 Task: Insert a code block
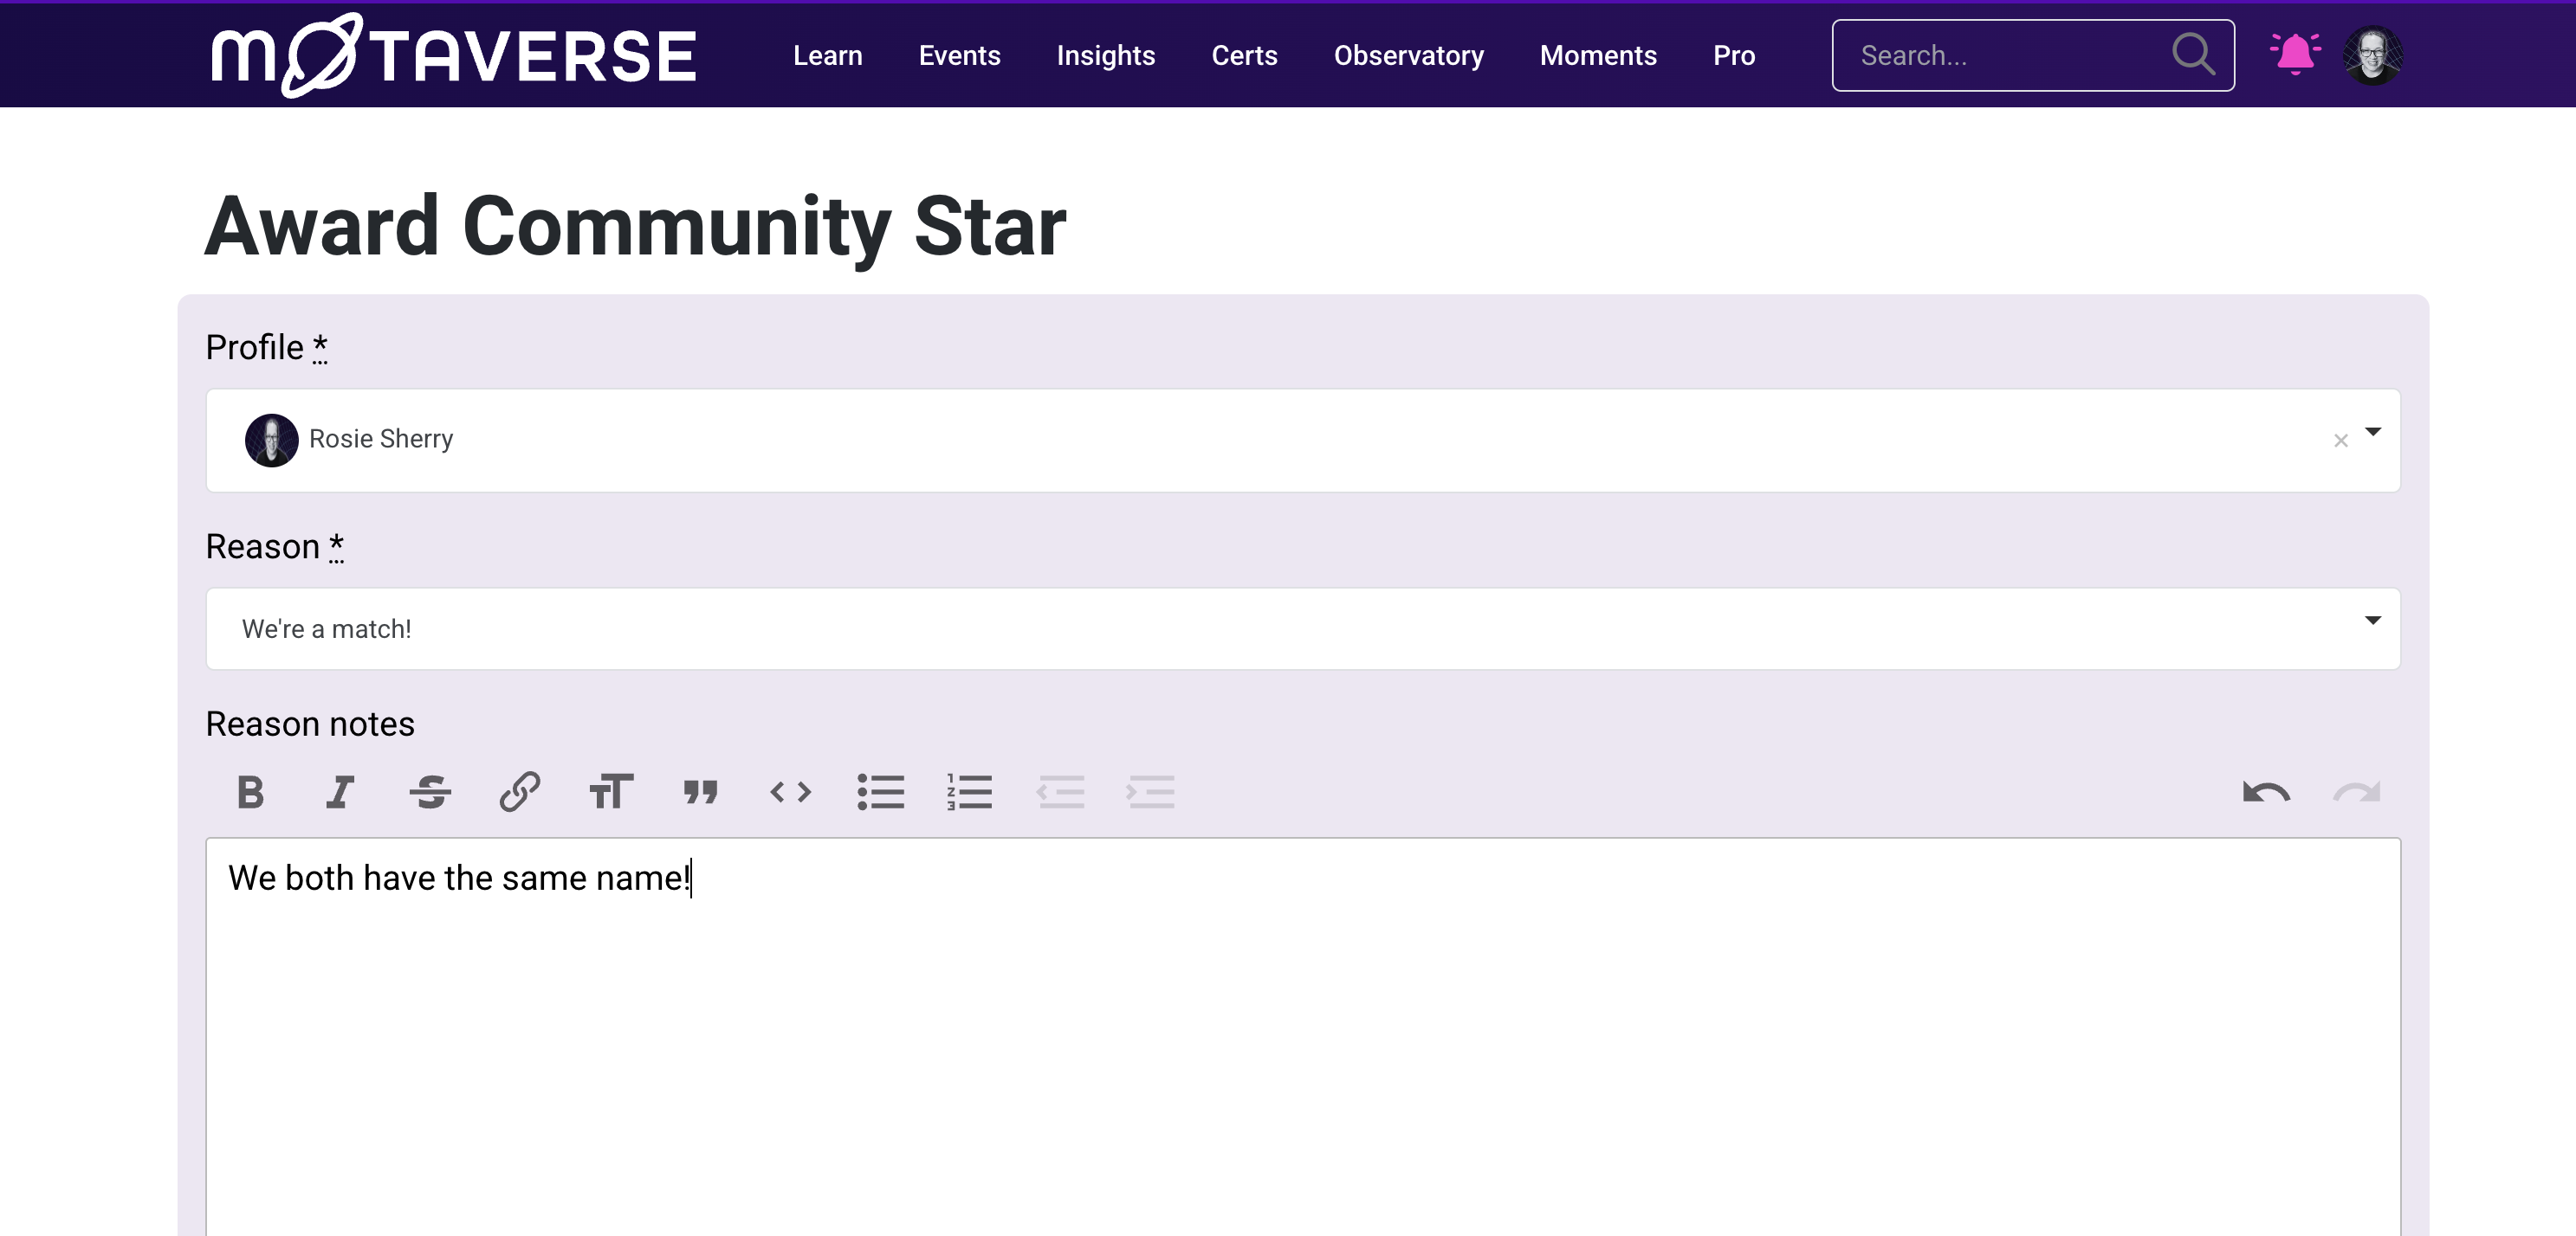(x=791, y=792)
